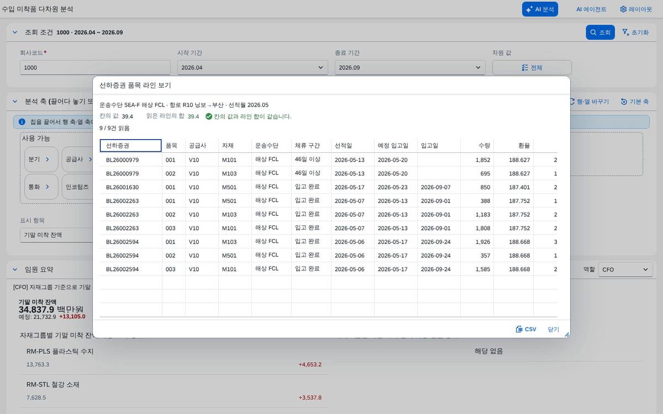663x414 pixels.
Task: Open AI 에이전트
Action: click(x=591, y=9)
